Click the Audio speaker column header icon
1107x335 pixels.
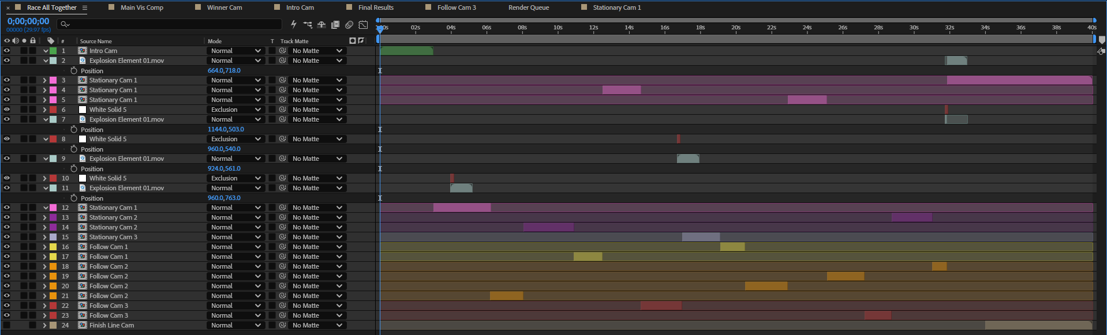coord(16,41)
